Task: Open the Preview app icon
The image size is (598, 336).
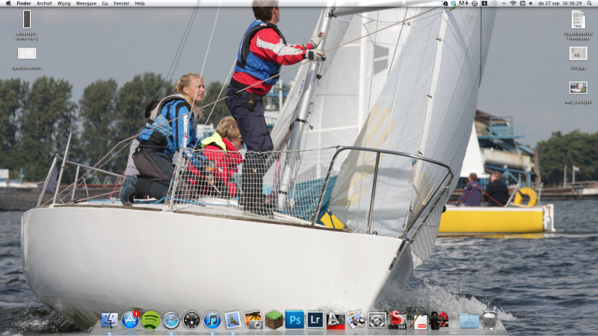Action: pyautogui.click(x=357, y=320)
